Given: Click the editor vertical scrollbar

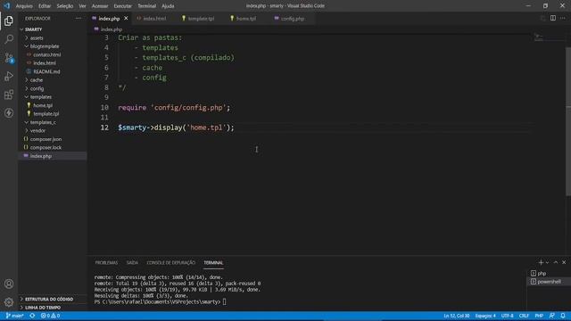Looking at the screenshot, I should tap(568, 122).
